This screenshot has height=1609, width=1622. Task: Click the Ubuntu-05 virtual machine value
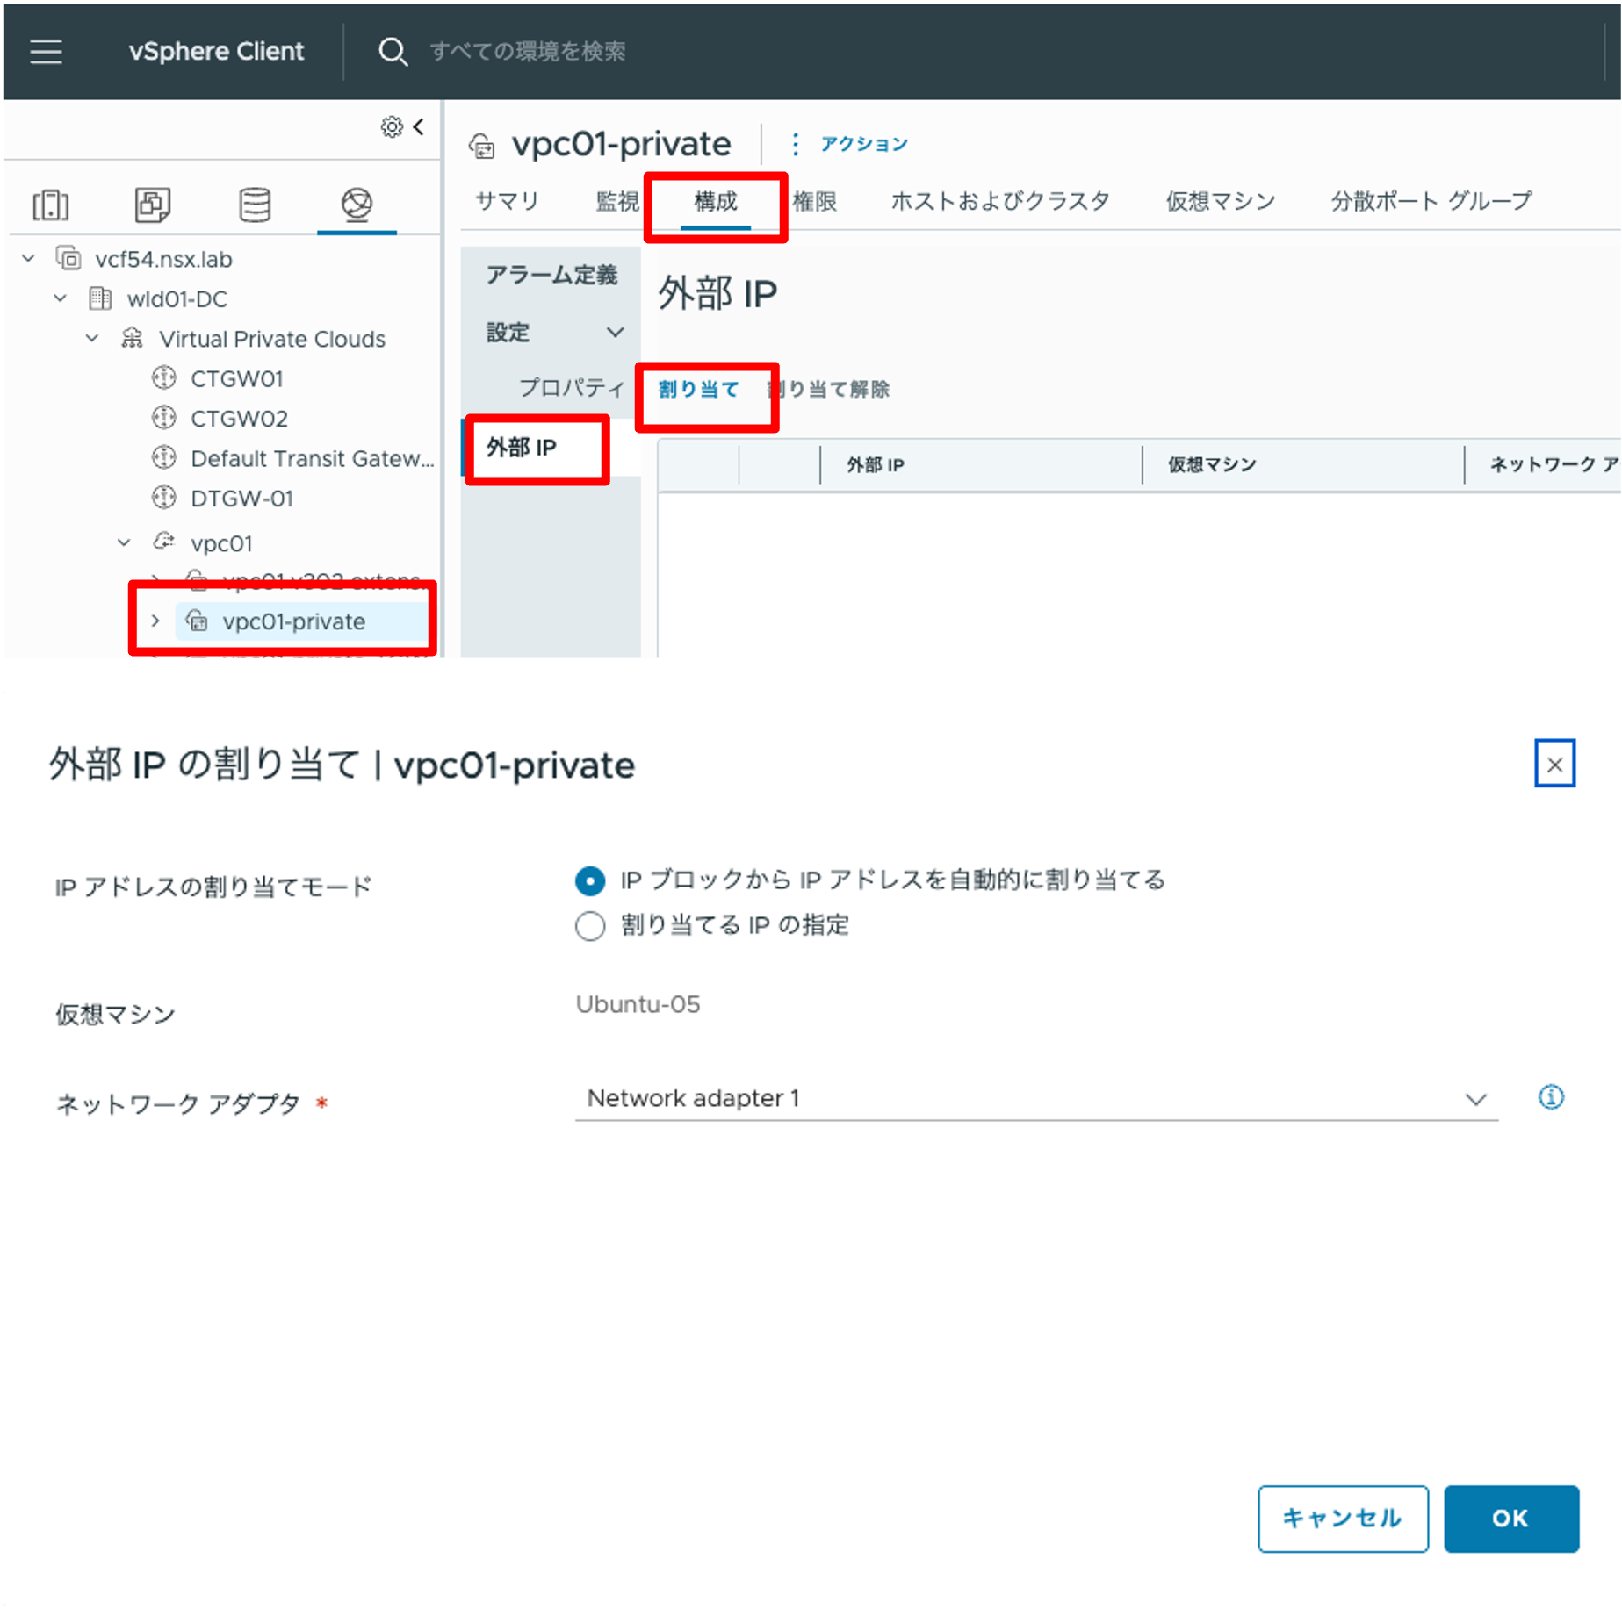pos(638,1004)
